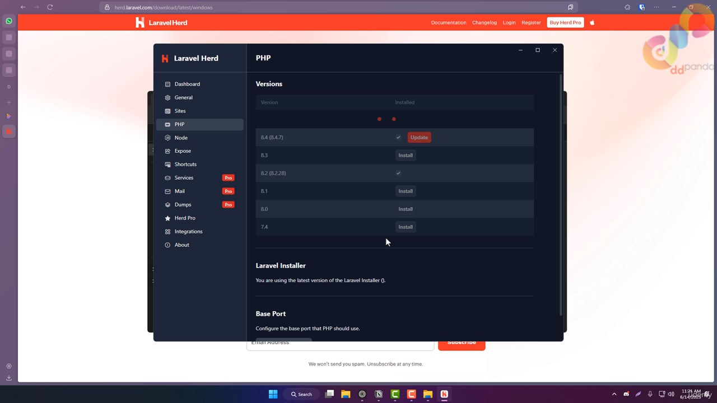This screenshot has width=717, height=403.
Task: Click the '8.2 (8.2.28)' version text
Action: tap(273, 174)
